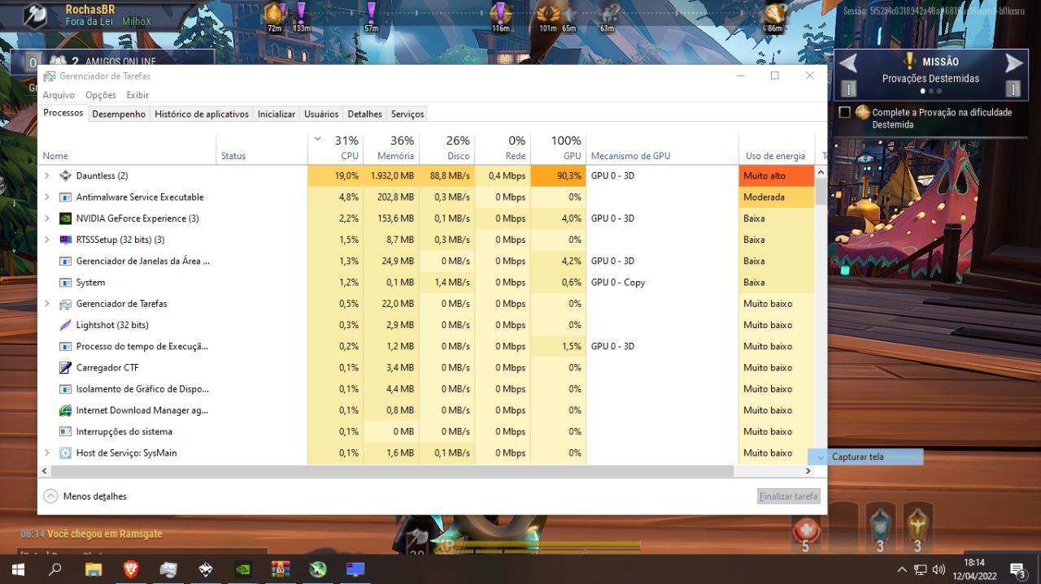The width and height of the screenshot is (1041, 584).
Task: Switch to the Serviços tab
Action: [407, 114]
